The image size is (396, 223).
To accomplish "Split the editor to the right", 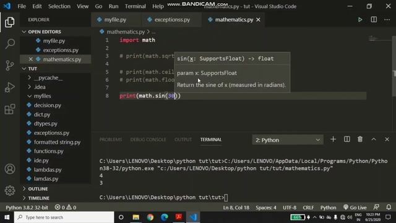I will [x=374, y=20].
